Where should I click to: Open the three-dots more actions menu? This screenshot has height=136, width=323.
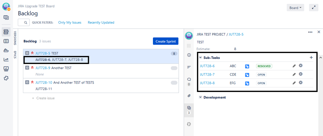310,32
